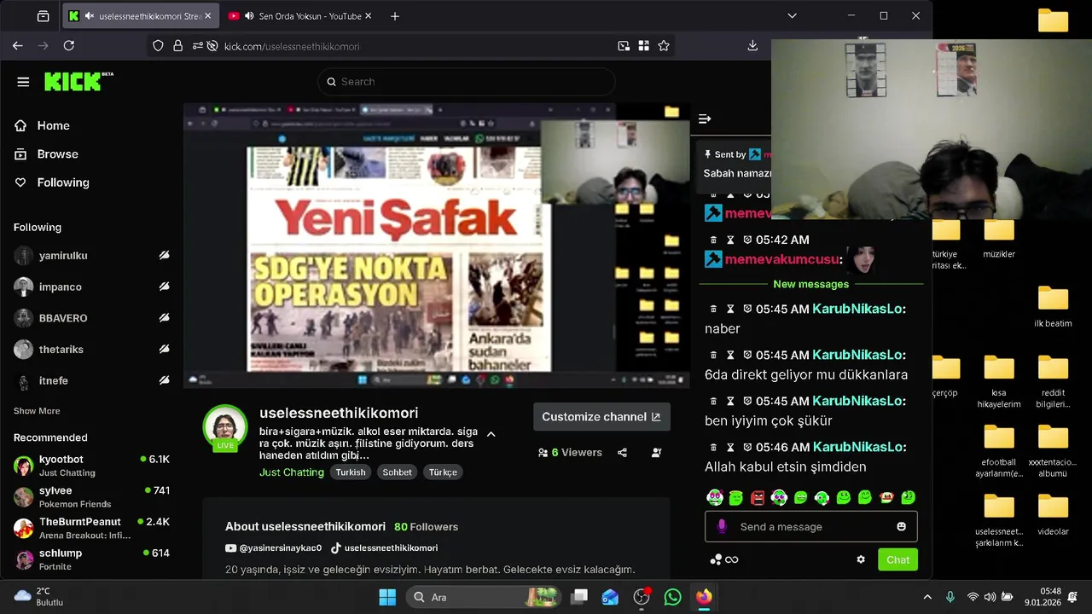
Task: Open the uselessneethikikomori TikTok link
Action: (x=384, y=548)
